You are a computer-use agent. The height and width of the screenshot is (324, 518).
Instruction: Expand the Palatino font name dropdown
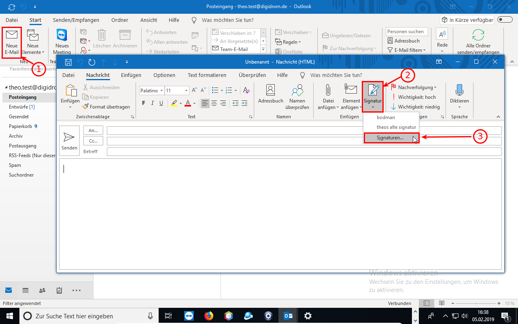[161, 91]
